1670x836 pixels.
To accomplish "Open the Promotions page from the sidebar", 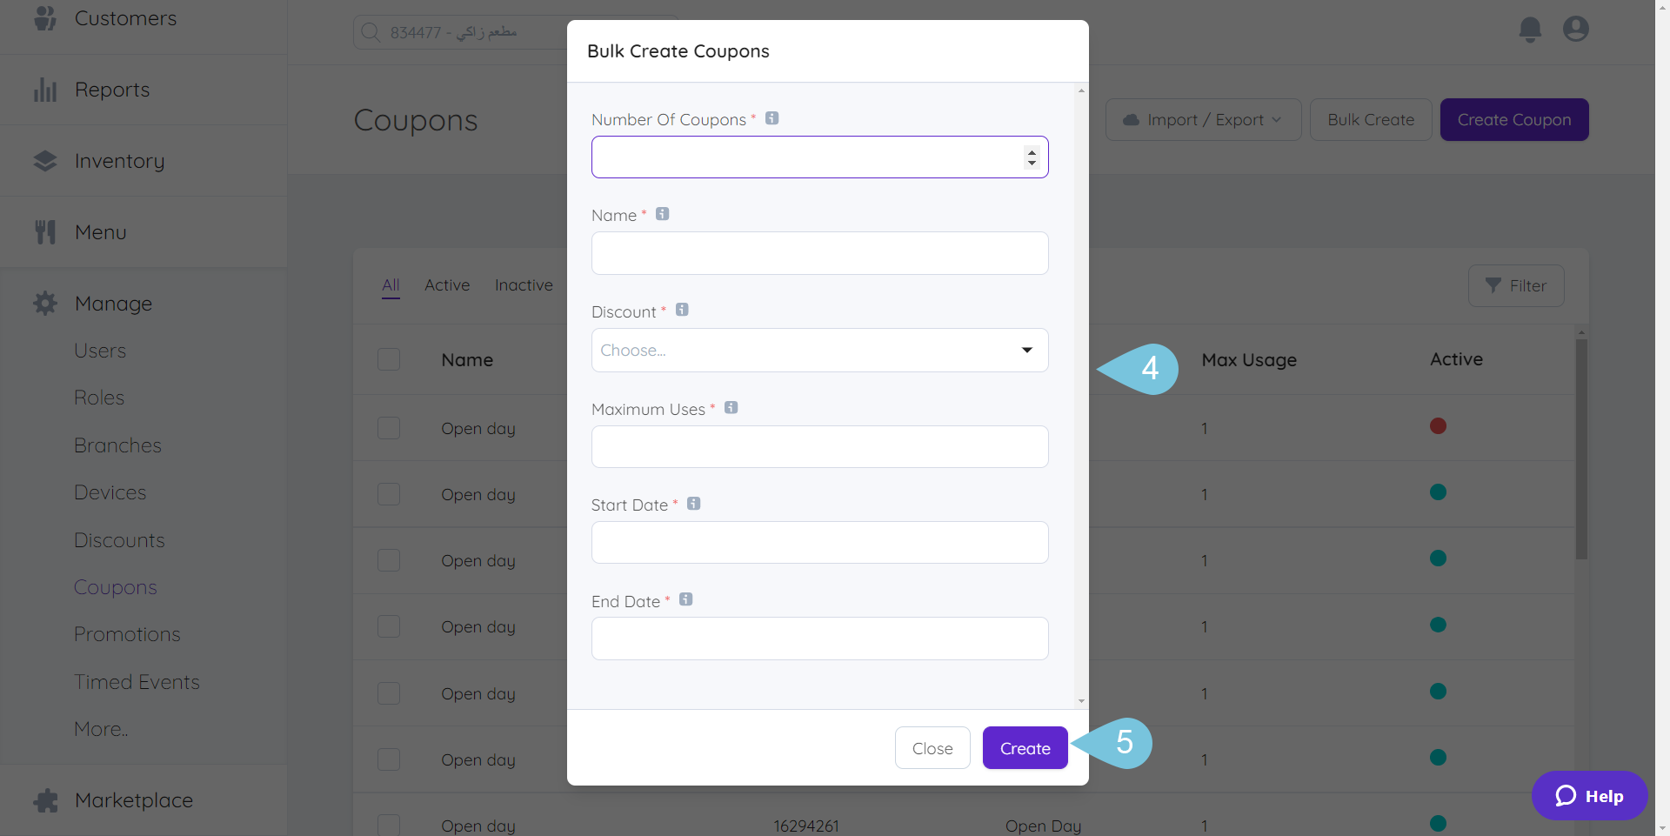I will point(127,633).
